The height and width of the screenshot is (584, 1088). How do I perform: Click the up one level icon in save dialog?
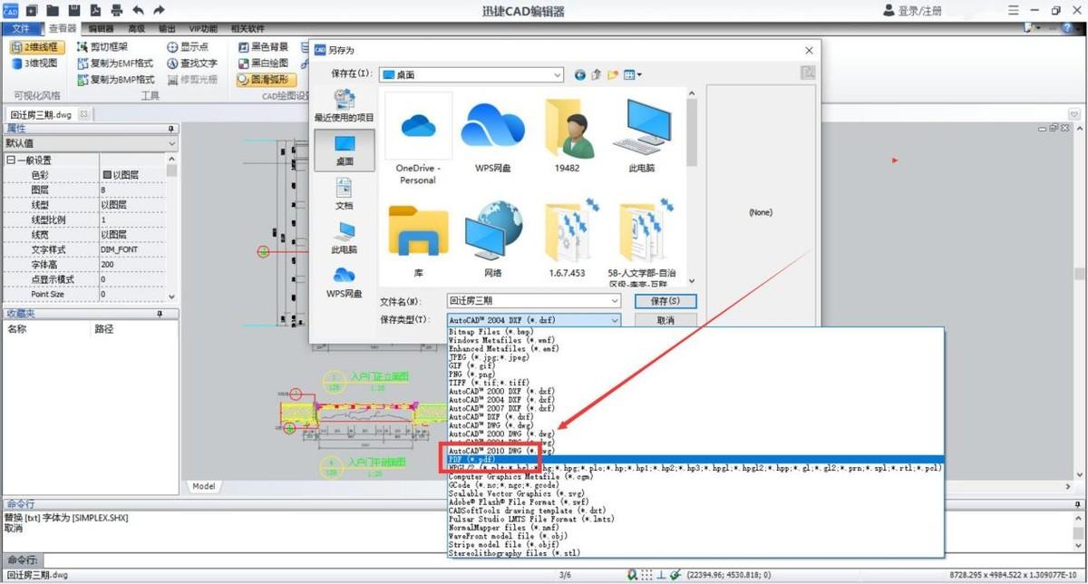tap(597, 74)
